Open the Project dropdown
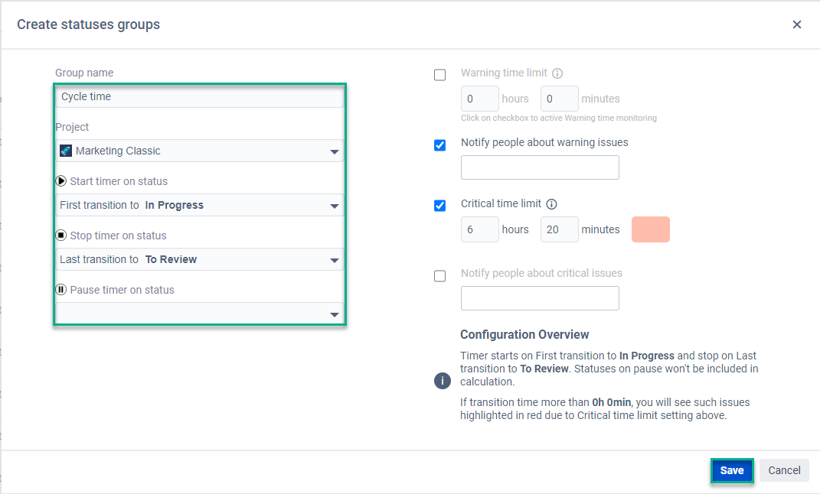Viewport: 820px width, 494px height. pos(199,151)
